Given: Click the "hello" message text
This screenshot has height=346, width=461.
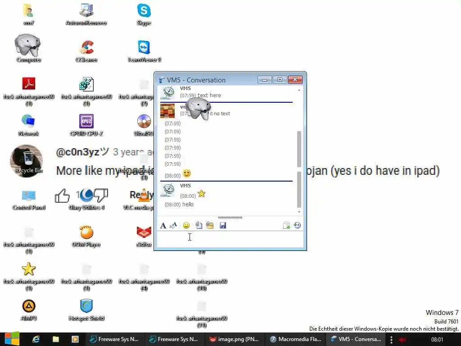Looking at the screenshot, I should [x=188, y=204].
